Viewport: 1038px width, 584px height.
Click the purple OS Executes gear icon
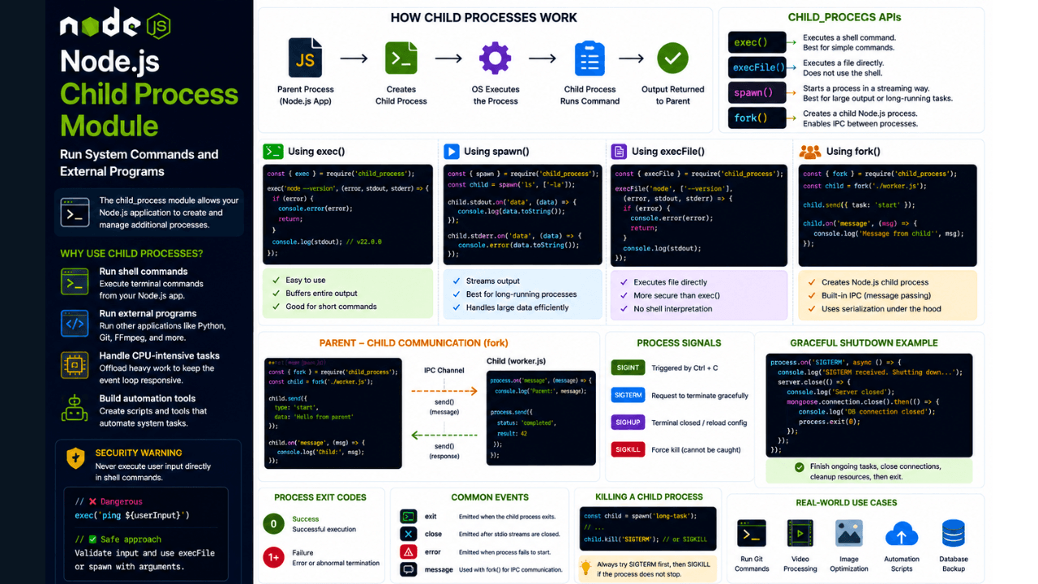click(495, 58)
